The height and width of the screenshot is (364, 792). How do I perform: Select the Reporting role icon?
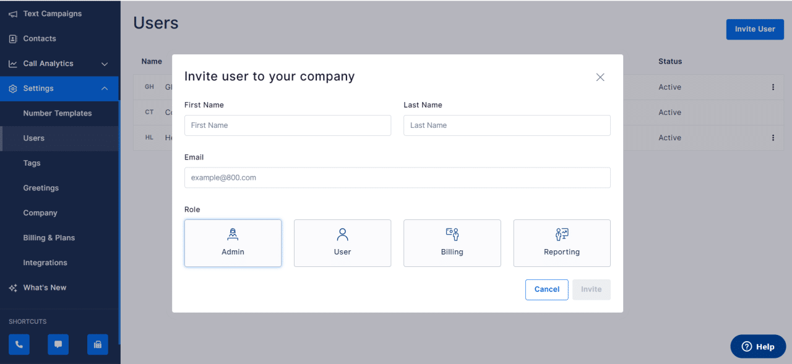tap(561, 234)
